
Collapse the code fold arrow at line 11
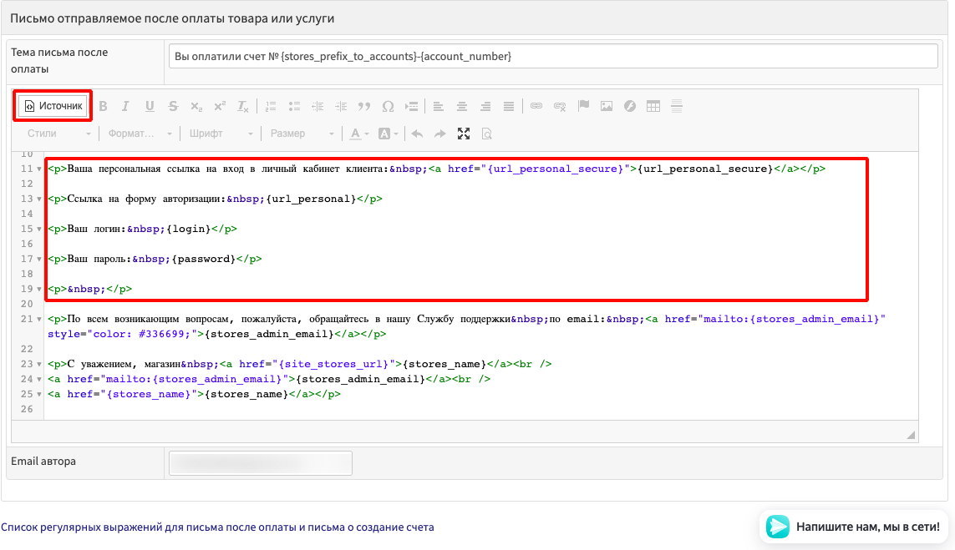click(38, 169)
